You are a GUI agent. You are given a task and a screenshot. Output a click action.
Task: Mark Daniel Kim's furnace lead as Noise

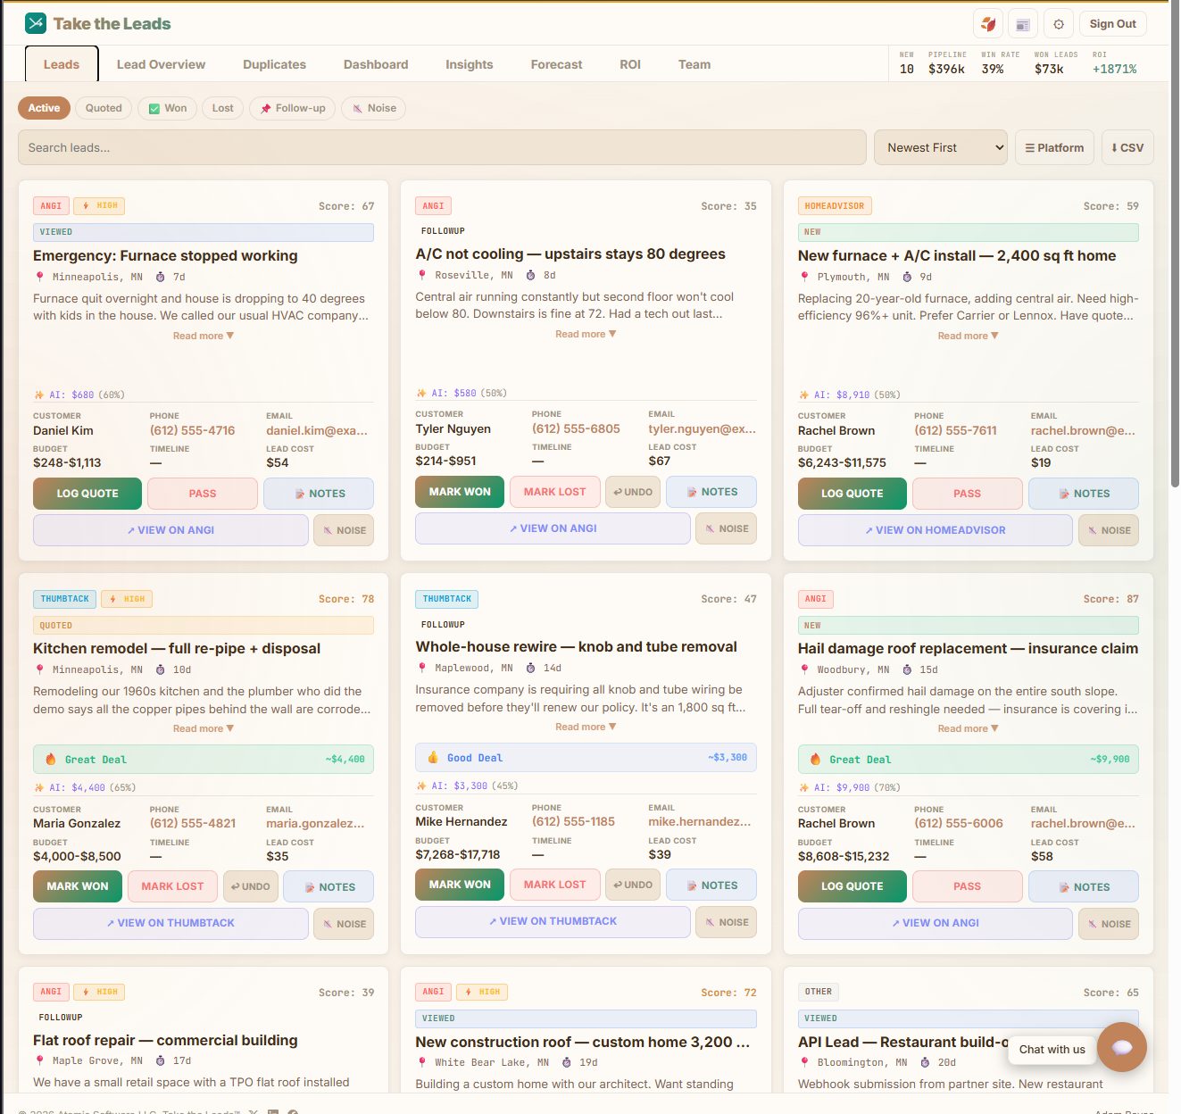[344, 530]
